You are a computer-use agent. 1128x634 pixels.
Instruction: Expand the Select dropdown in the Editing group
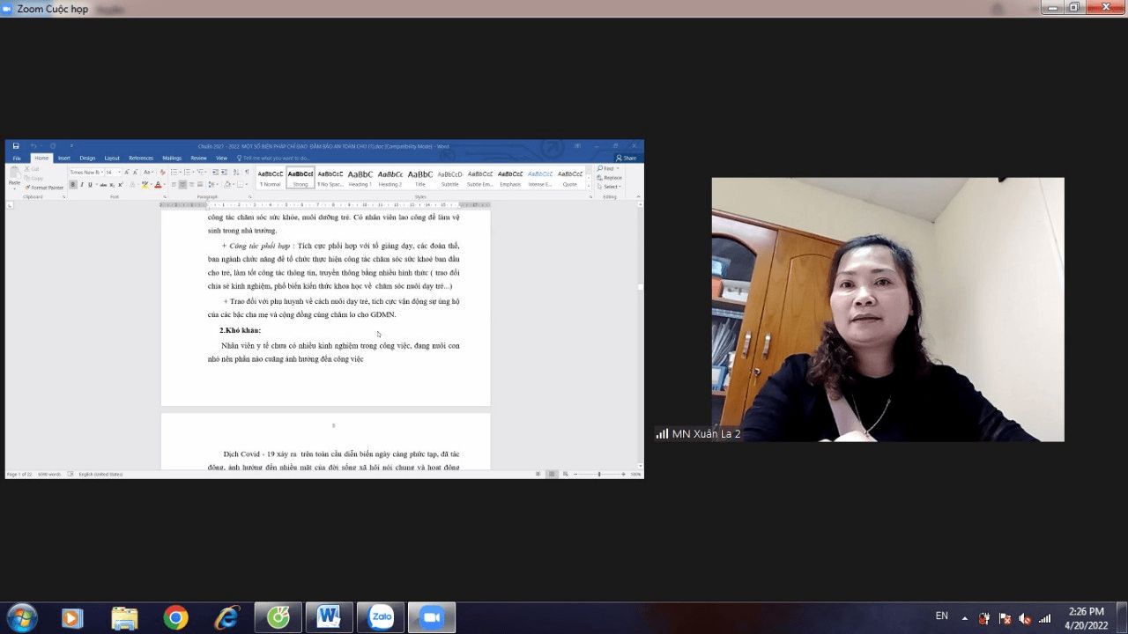coord(611,187)
